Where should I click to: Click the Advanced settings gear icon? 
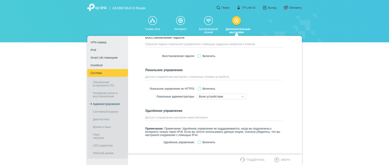(236, 21)
